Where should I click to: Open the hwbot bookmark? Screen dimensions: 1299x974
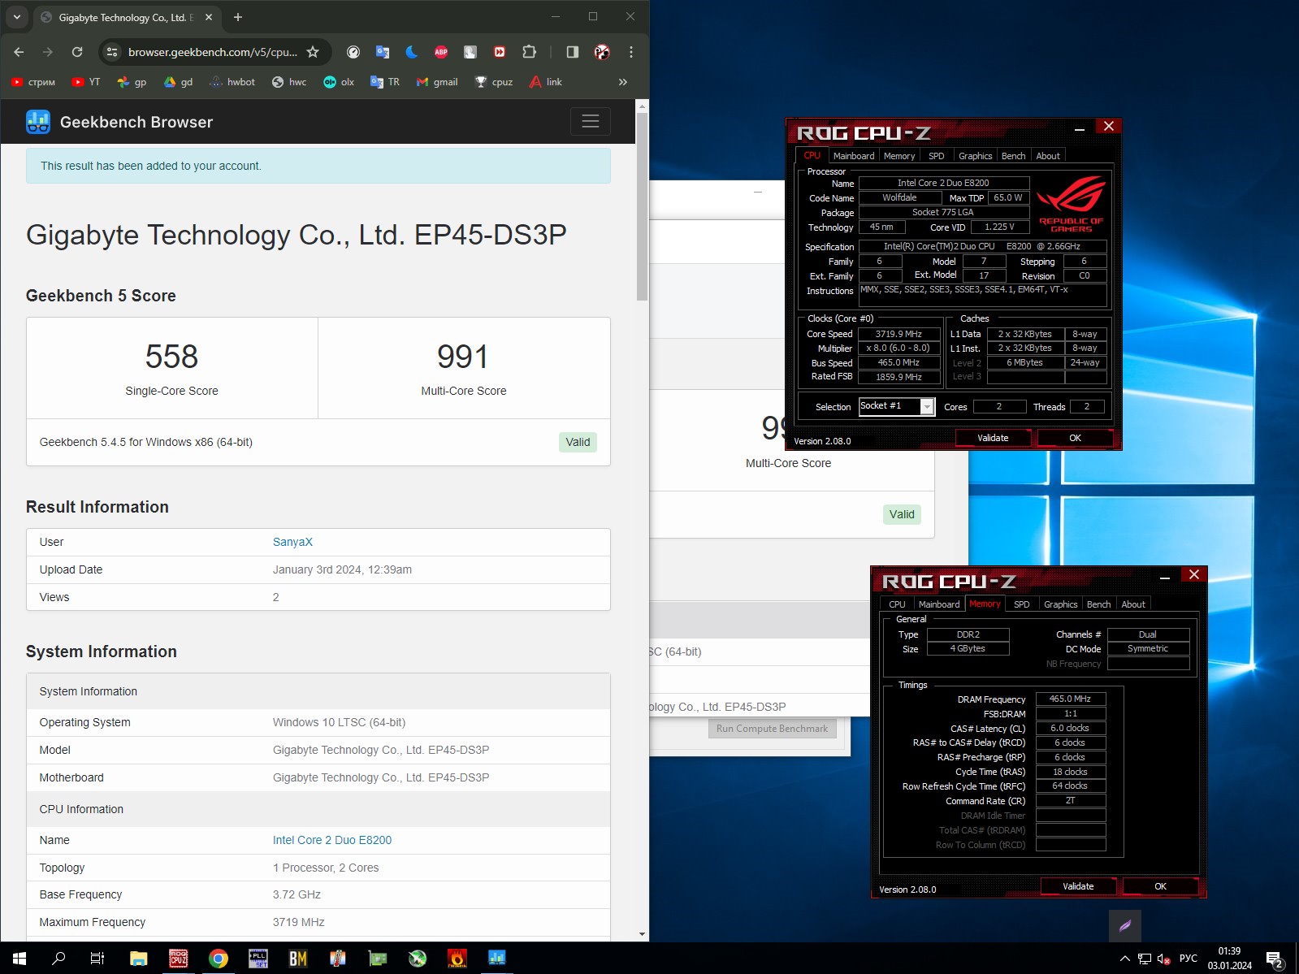coord(232,82)
